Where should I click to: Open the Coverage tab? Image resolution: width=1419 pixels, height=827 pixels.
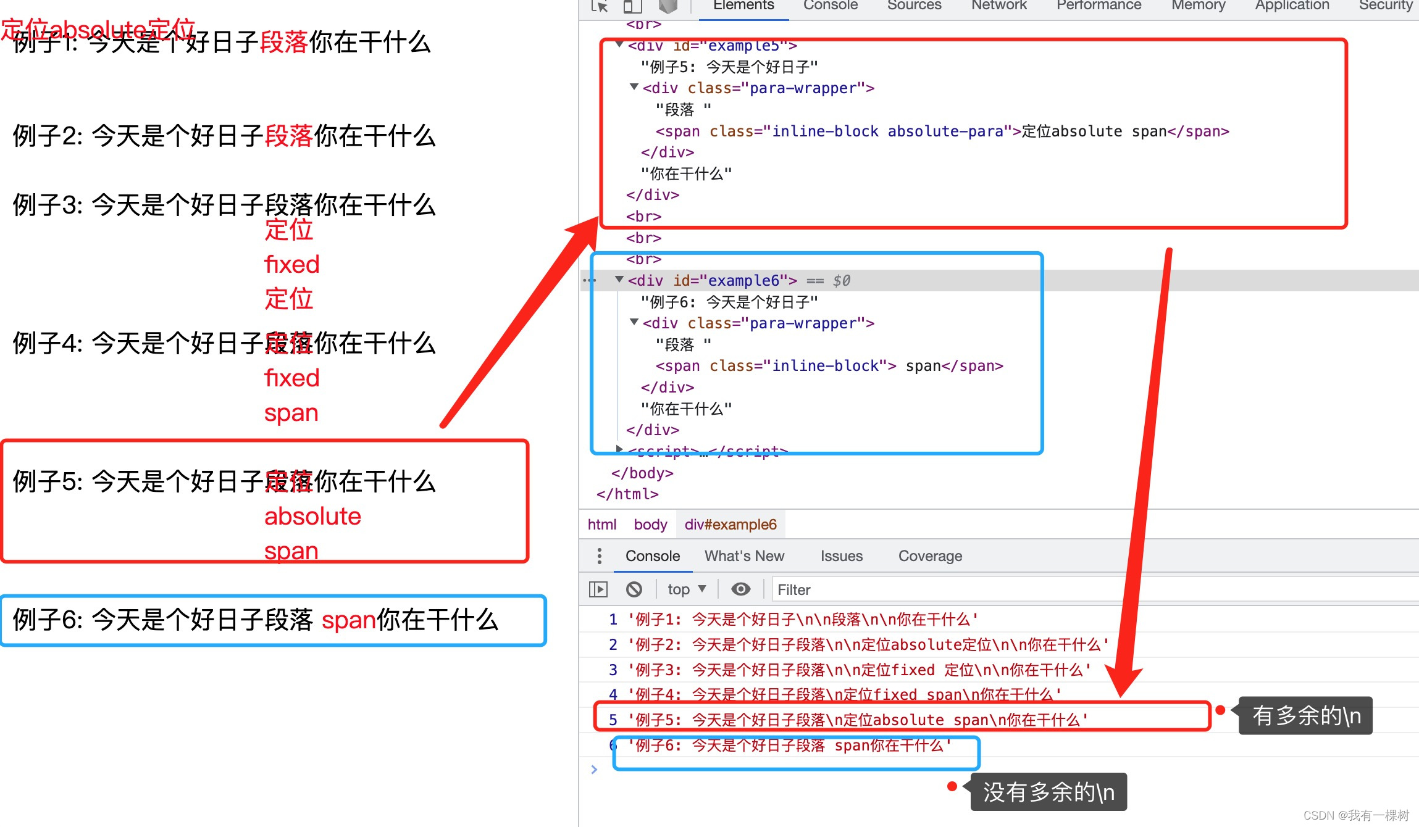click(929, 556)
